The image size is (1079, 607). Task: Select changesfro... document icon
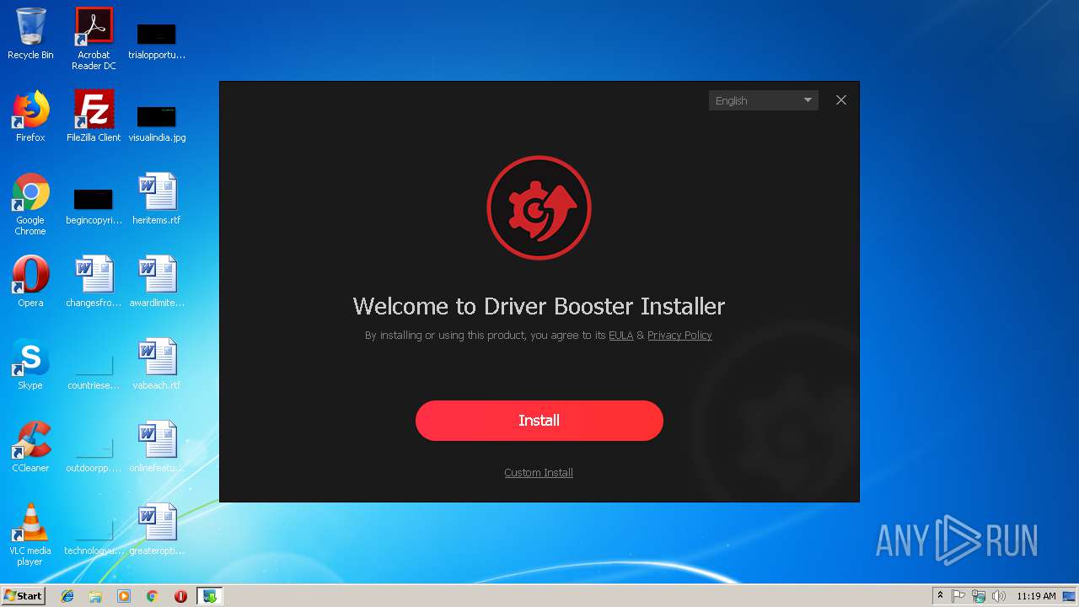[x=94, y=282]
